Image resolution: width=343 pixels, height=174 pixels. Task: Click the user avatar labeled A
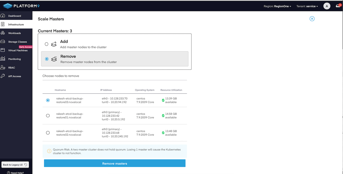[327, 6]
